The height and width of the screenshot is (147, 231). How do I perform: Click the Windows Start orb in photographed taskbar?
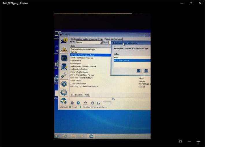coord(56,136)
